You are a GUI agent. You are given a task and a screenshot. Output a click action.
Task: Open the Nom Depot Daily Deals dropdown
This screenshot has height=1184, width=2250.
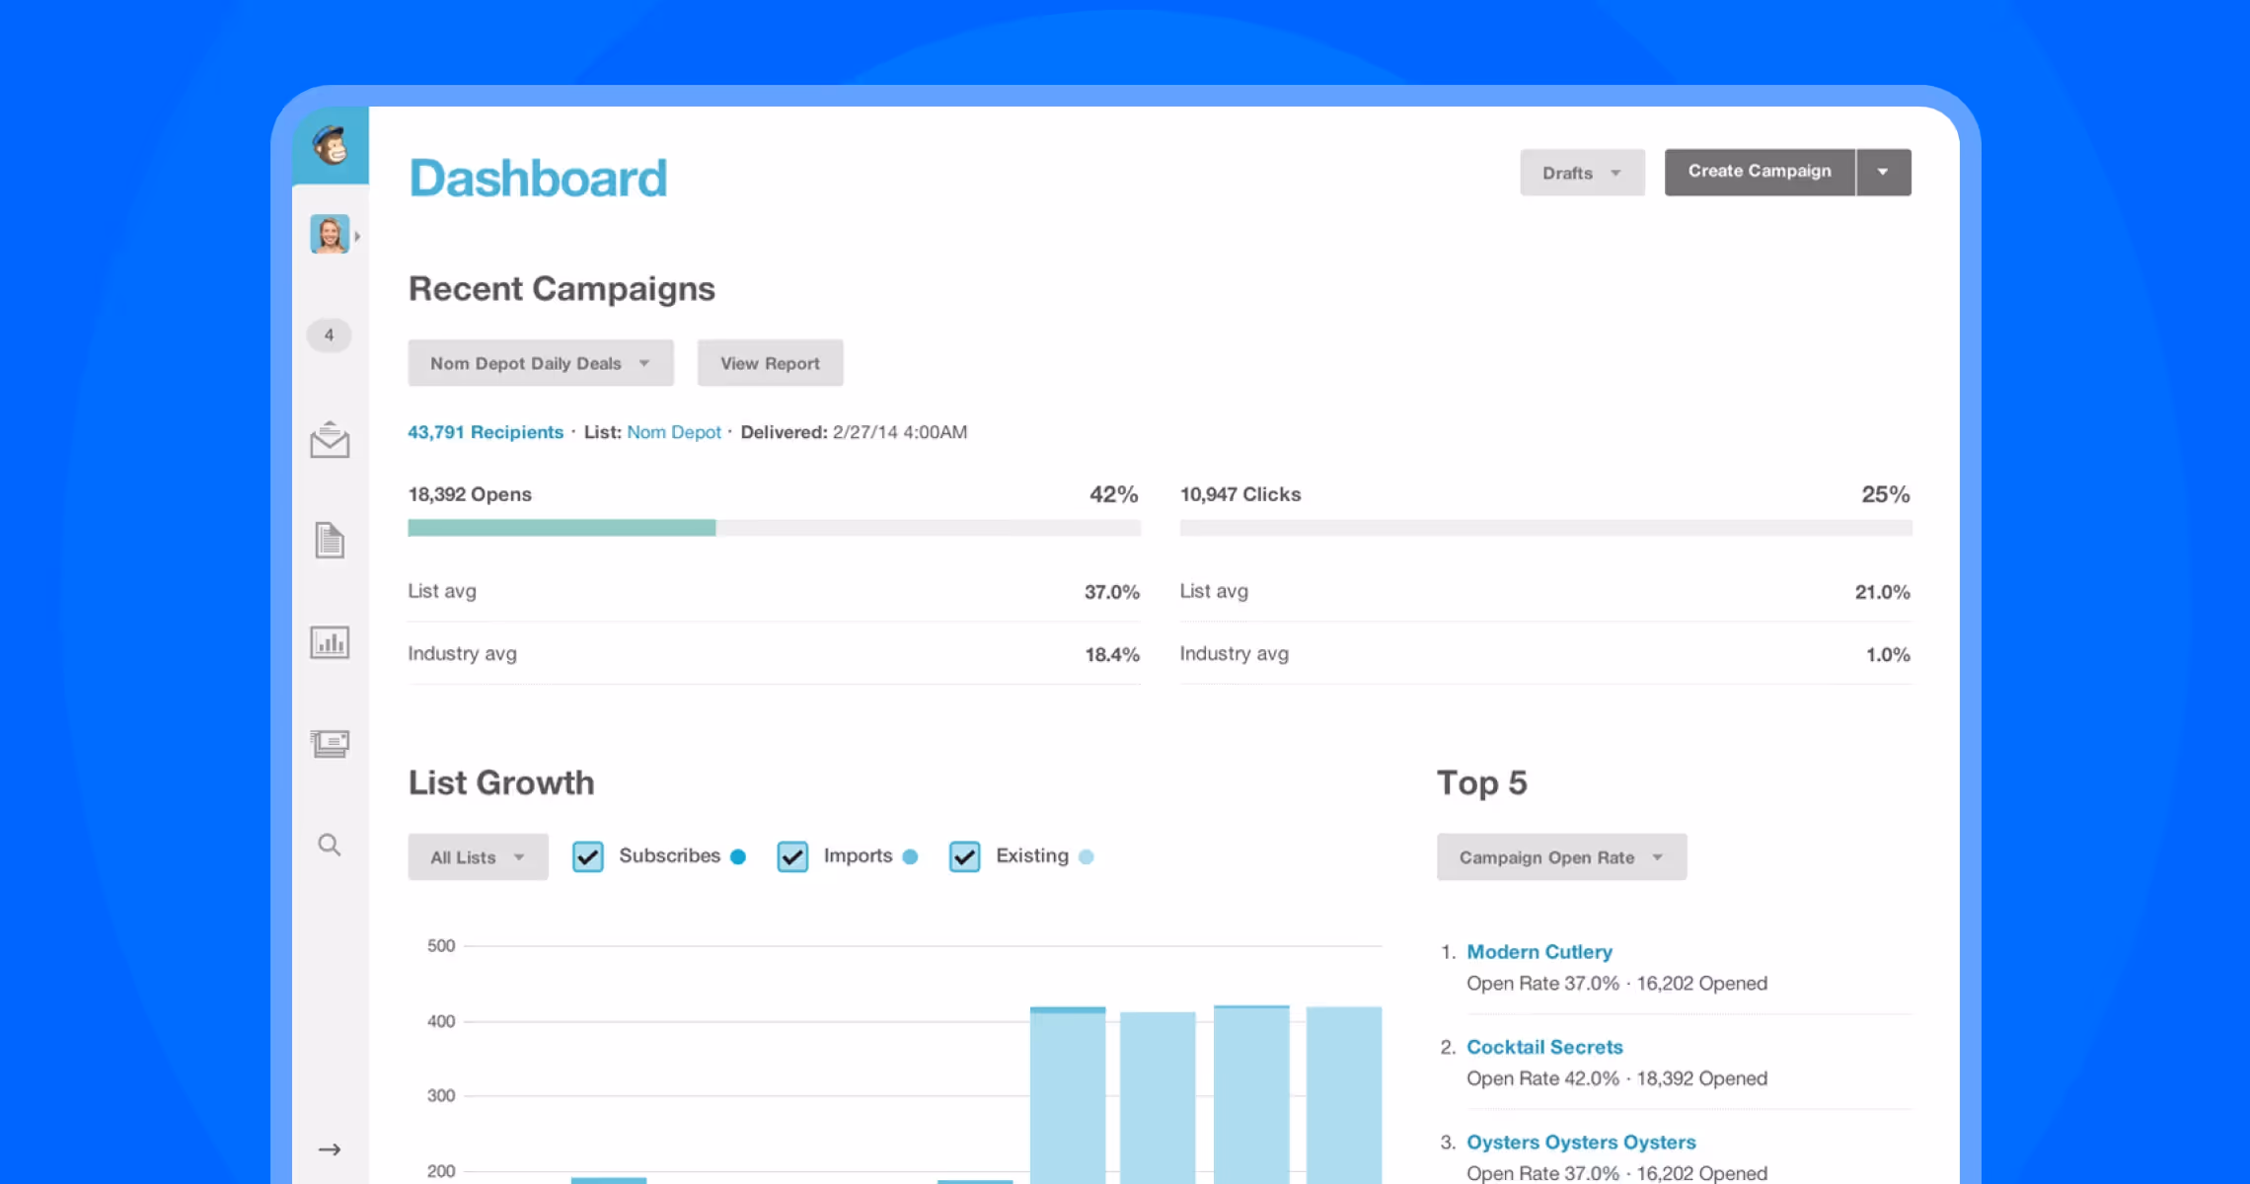[x=540, y=362]
